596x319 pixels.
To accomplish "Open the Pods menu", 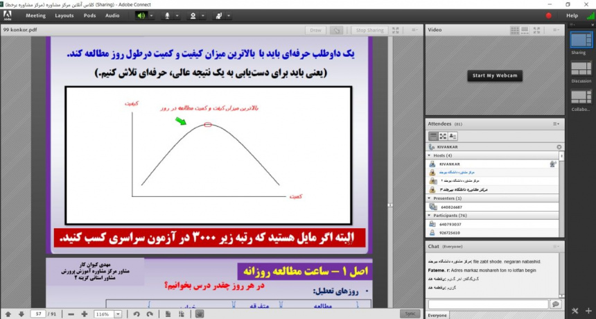I will point(89,15).
